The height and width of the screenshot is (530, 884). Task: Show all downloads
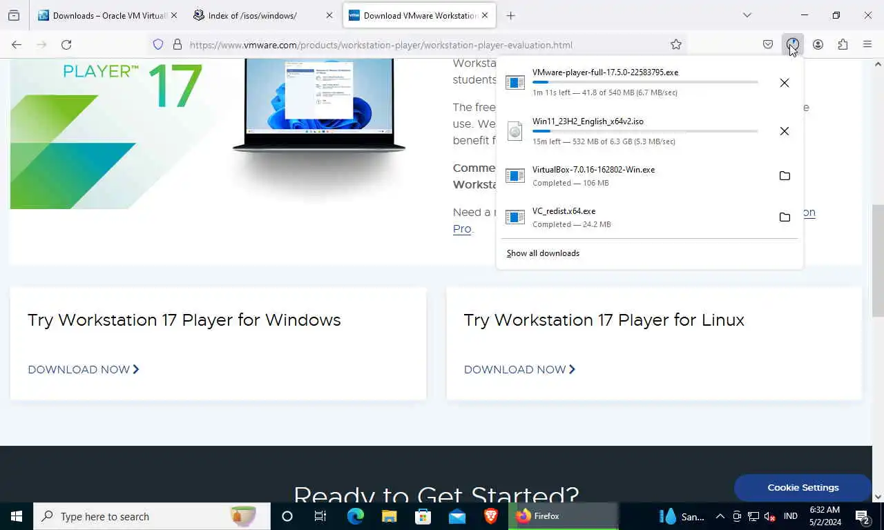pyautogui.click(x=543, y=253)
